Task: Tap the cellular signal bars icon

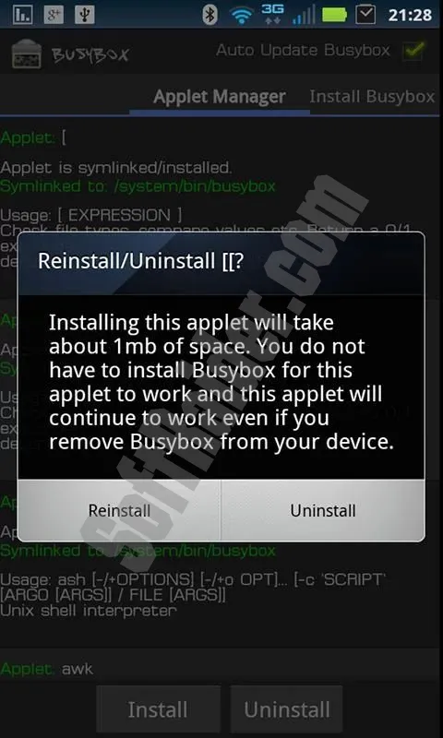Action: coord(304,15)
